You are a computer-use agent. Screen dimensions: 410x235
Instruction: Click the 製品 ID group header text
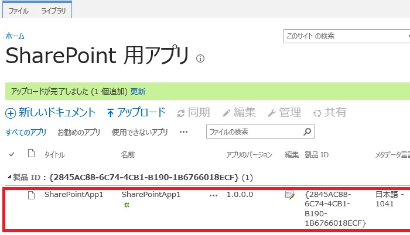pos(132,178)
